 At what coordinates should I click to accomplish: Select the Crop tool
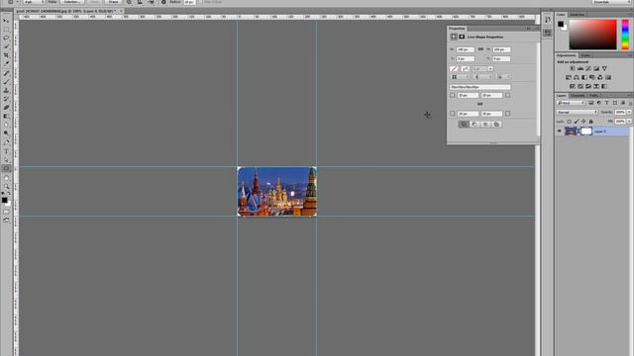click(6, 55)
